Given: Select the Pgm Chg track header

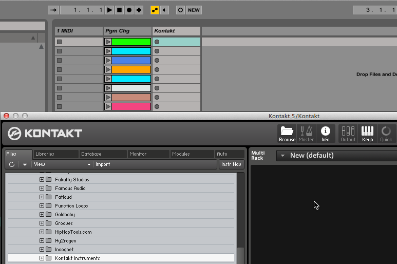Looking at the screenshot, I should tap(127, 31).
